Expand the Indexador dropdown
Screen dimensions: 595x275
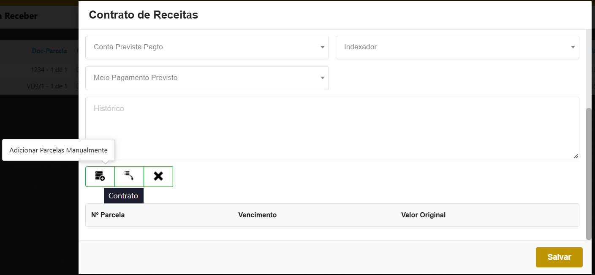point(457,47)
